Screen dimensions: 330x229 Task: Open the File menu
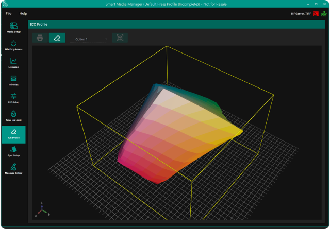click(x=8, y=13)
